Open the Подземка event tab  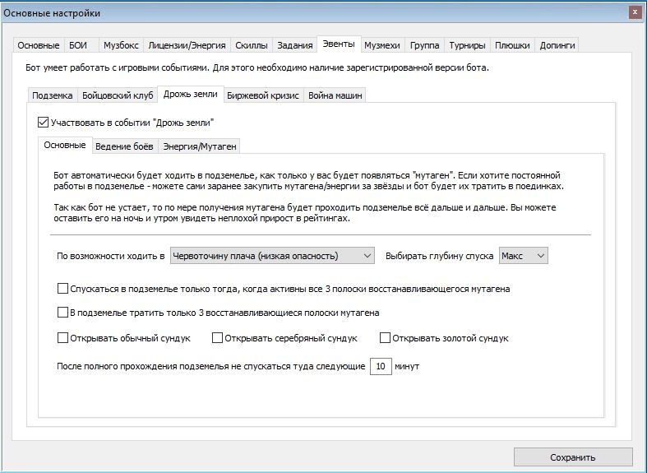coord(53,95)
